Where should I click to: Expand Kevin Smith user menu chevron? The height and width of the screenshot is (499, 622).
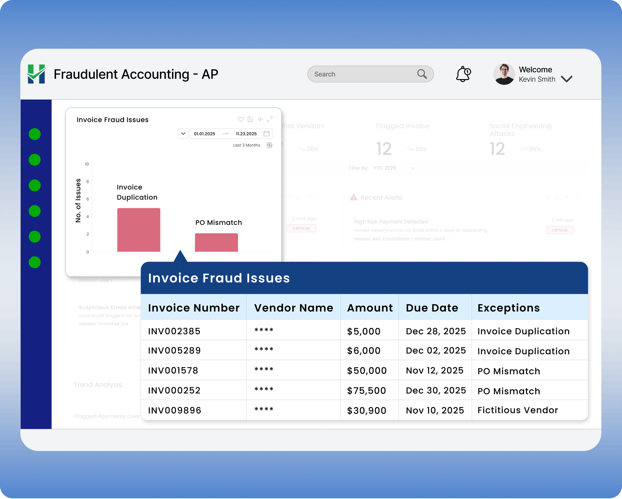pos(567,79)
